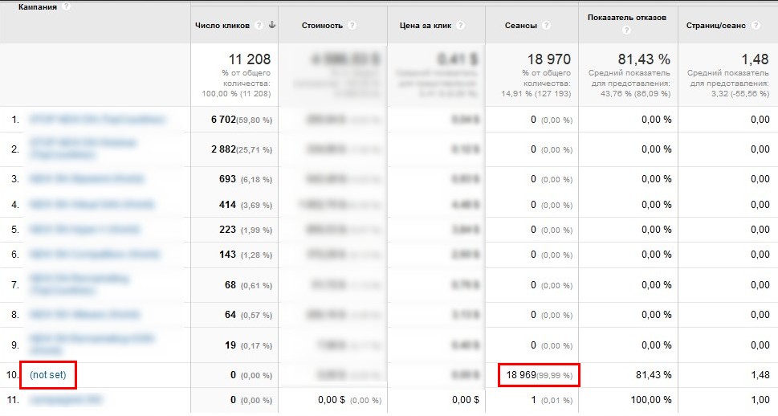The height and width of the screenshot is (416, 778).
Task: Open help icon beside Сеансы header
Action: coord(546,26)
